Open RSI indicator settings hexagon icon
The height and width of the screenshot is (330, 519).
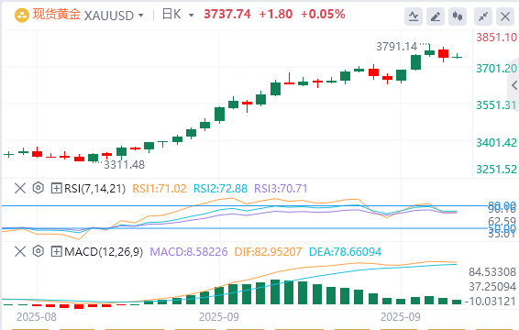pyautogui.click(x=39, y=188)
